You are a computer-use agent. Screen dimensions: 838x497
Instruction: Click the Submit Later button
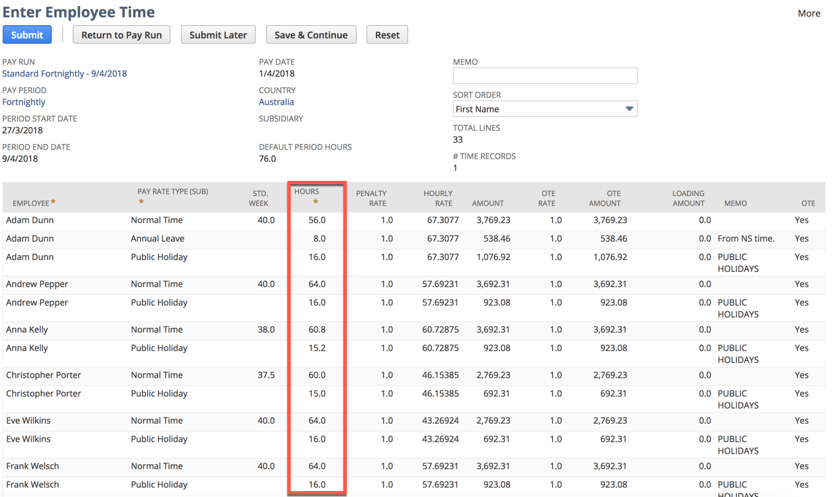click(218, 34)
